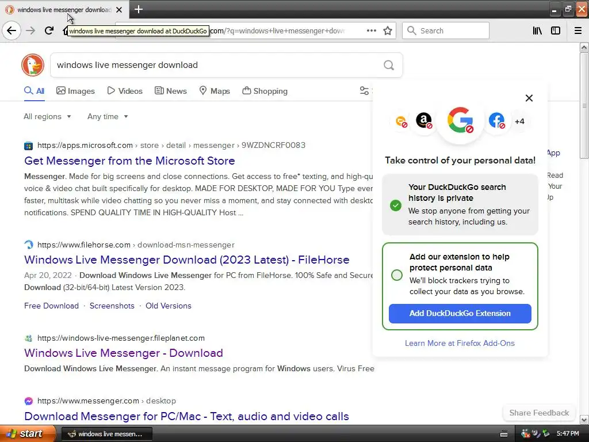Click the Screenshots sitelink
Viewport: 589px width, 442px height.
click(x=112, y=306)
